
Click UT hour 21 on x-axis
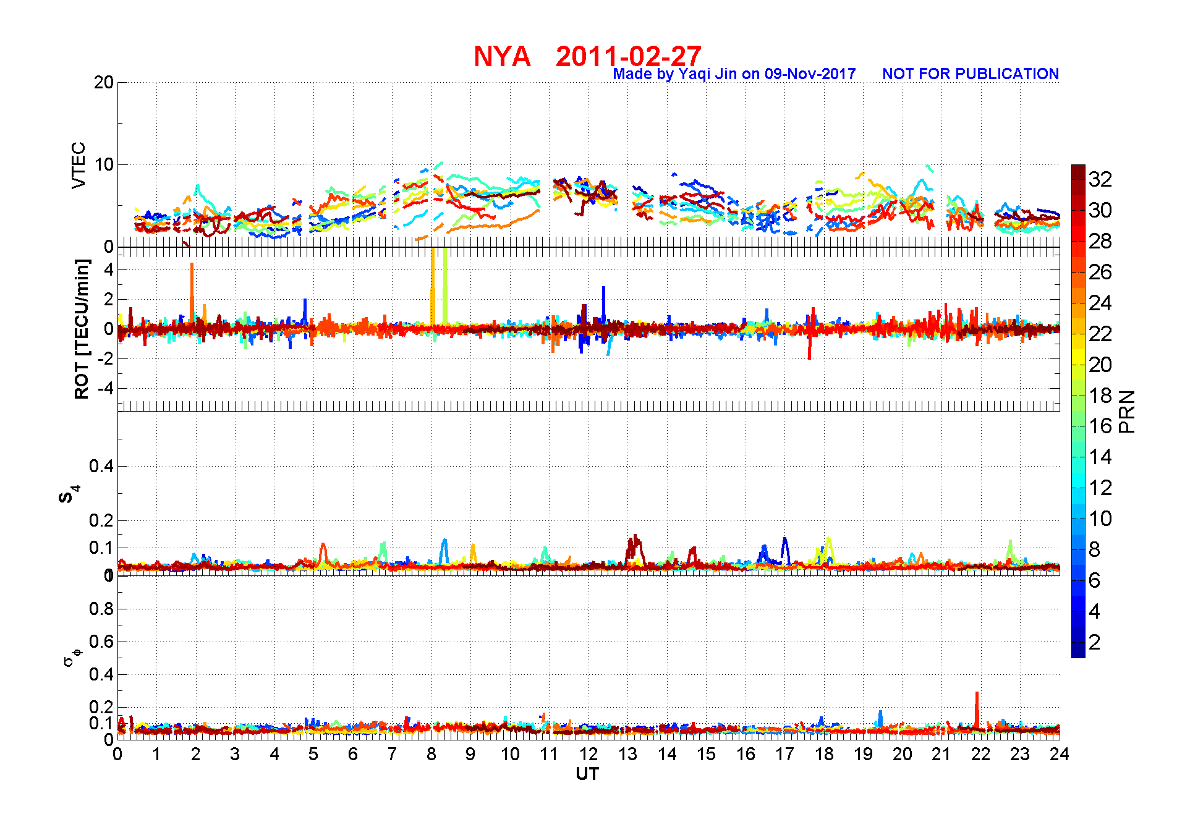tap(941, 754)
